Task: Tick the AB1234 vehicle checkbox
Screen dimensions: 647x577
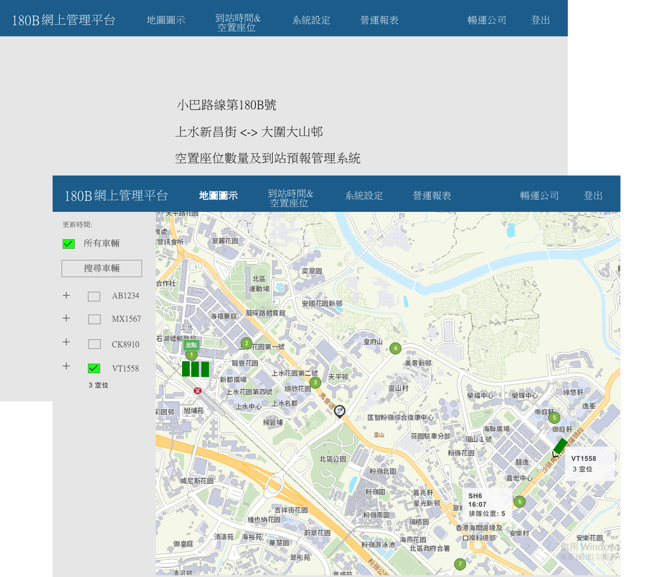Action: point(94,296)
